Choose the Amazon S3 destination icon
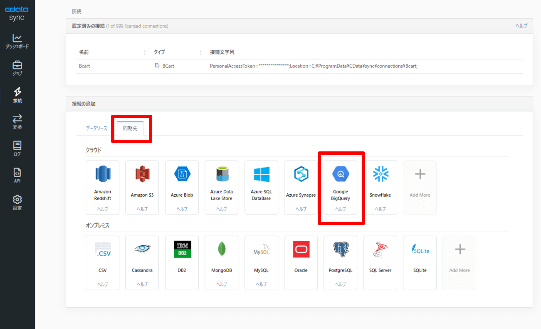This screenshot has width=541, height=329. [x=142, y=174]
